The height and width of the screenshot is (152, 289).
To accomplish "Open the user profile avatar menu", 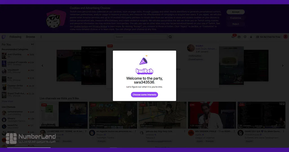I will (x=286, y=37).
